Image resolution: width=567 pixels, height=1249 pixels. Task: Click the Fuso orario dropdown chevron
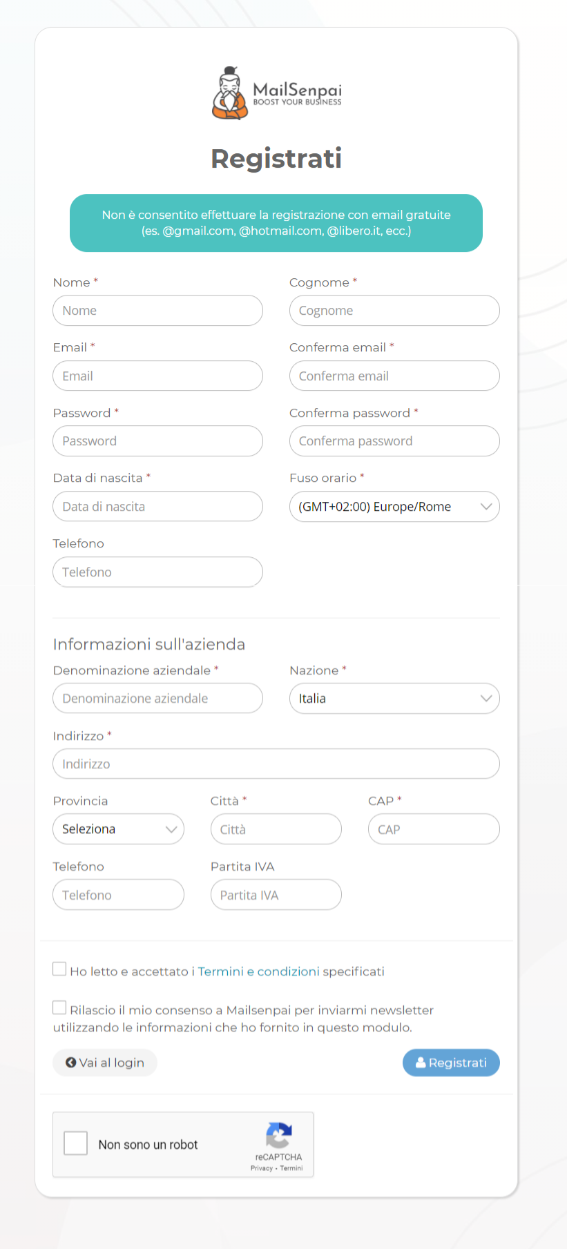coord(486,507)
